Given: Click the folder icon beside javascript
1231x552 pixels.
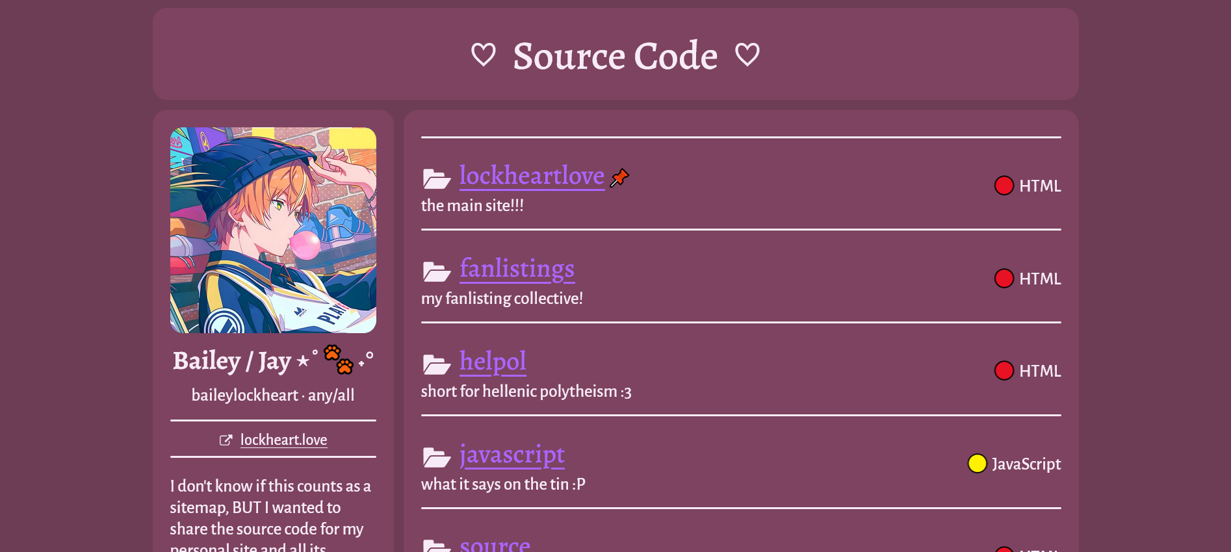Looking at the screenshot, I should click(437, 457).
